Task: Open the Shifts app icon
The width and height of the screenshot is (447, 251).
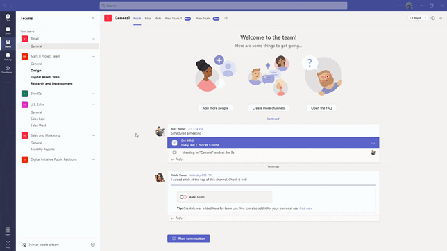Action: (8, 31)
